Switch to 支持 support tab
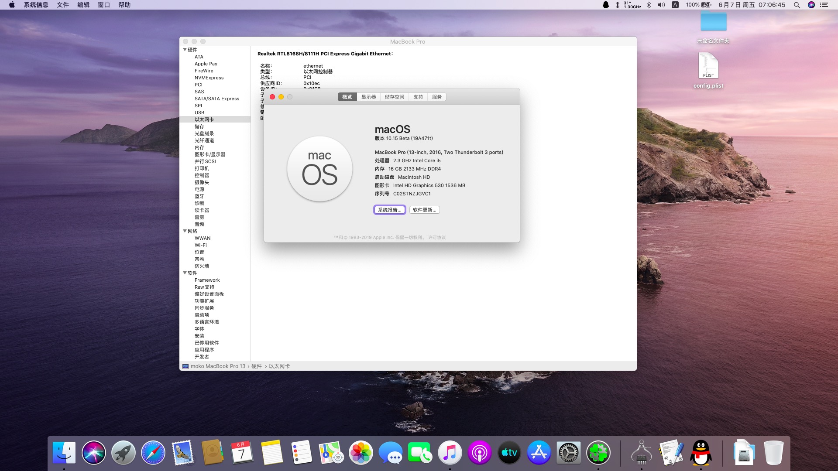This screenshot has height=471, width=838. click(418, 97)
